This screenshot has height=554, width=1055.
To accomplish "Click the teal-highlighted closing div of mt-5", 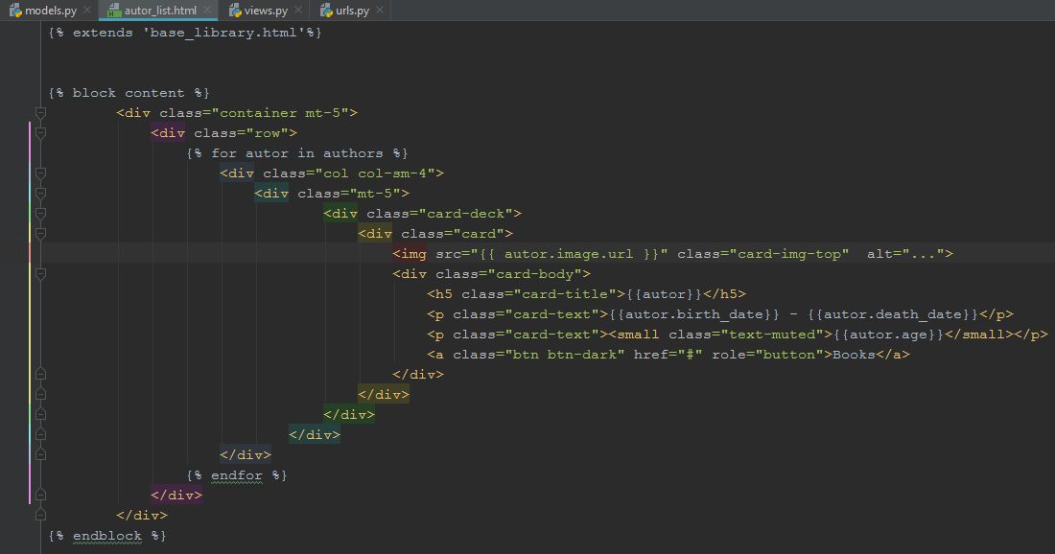I will click(315, 435).
